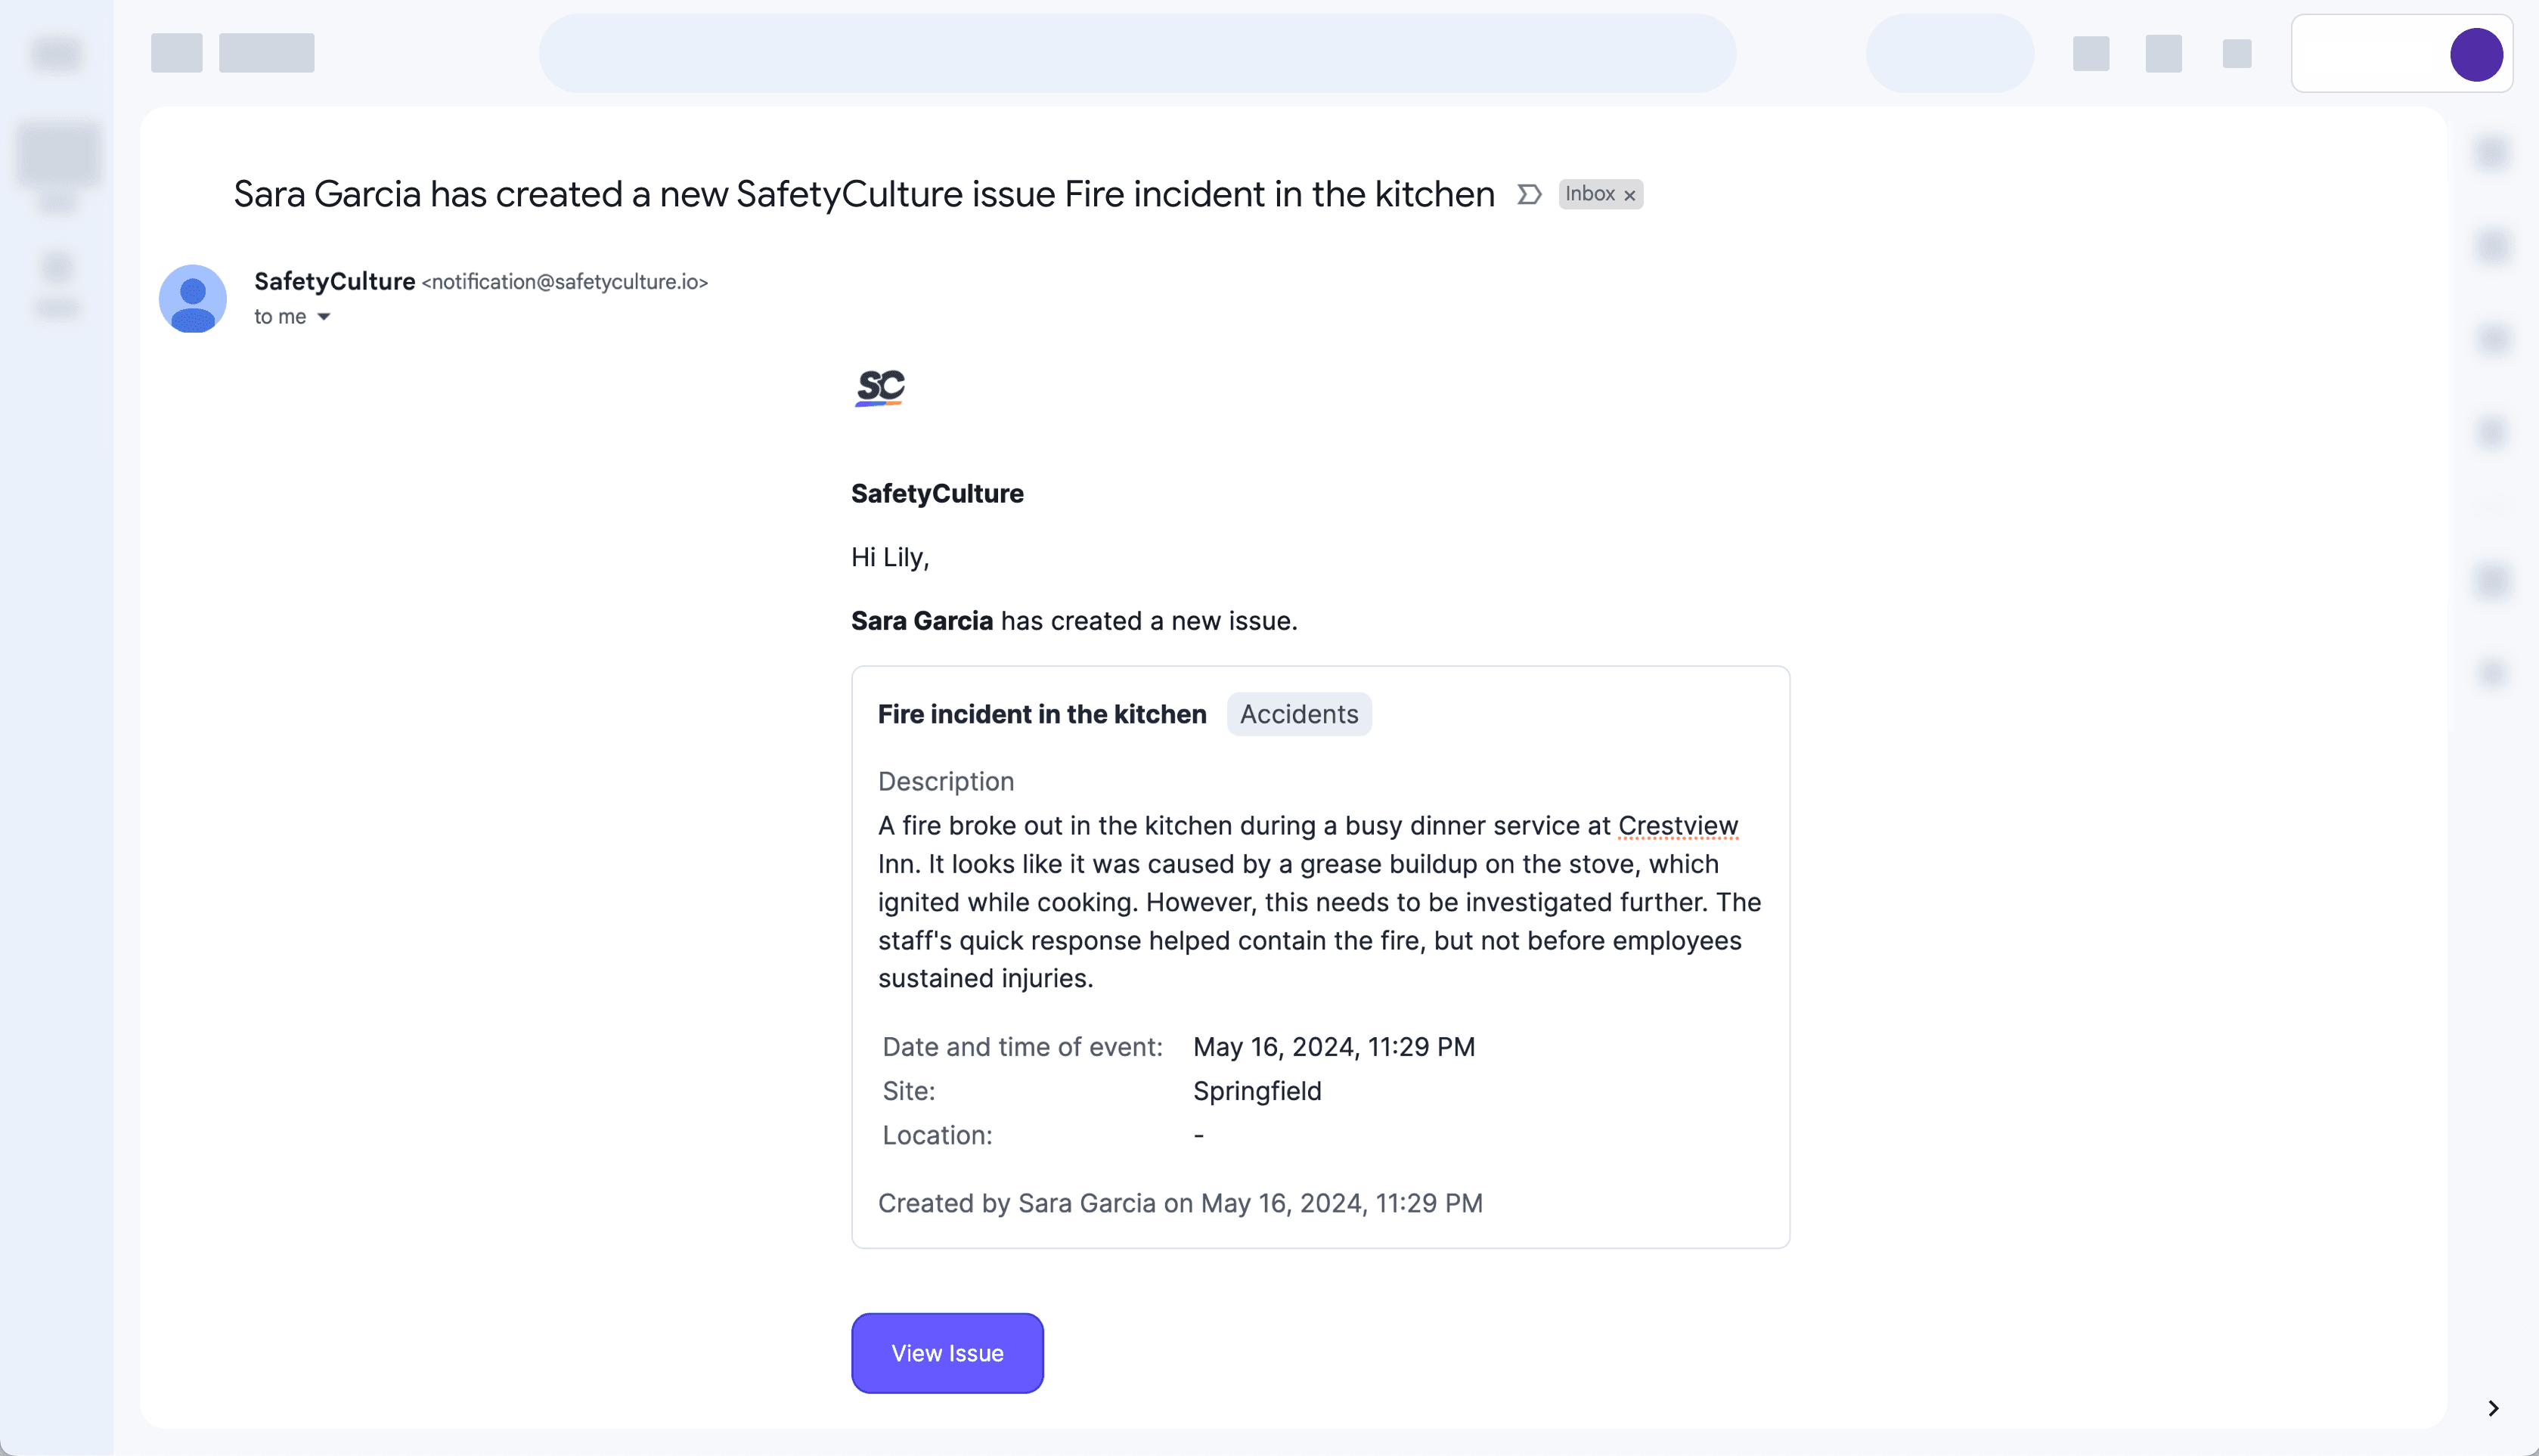Open the Gmail main menu
The height and width of the screenshot is (1456, 2539).
pyautogui.click(x=57, y=54)
